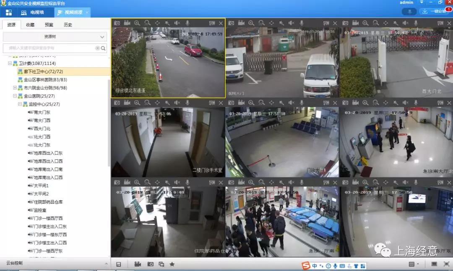Expand the 市六院金山分院 tree node
Image resolution: width=453 pixels, height=271 pixels.
click(x=15, y=87)
